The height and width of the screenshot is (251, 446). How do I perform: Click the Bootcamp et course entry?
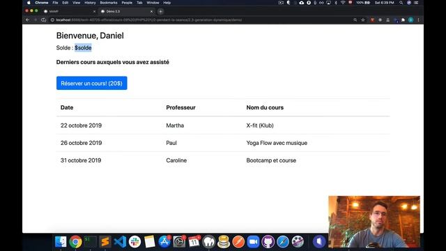pyautogui.click(x=271, y=160)
